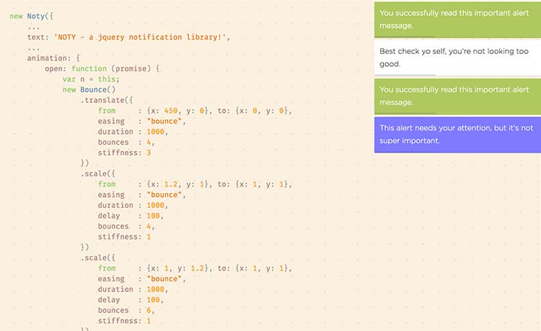
Task: Click the "animation: {" property line
Action: 53,58
